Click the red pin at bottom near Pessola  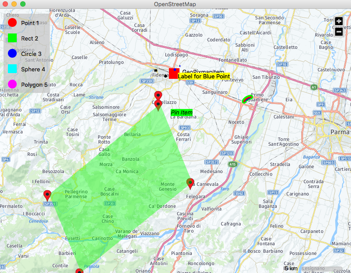(80, 271)
